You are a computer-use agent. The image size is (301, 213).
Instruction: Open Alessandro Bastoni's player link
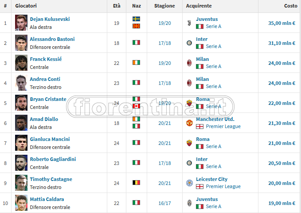(x=52, y=39)
